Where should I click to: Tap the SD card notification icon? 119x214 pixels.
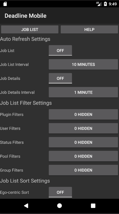click(x=5, y=4)
